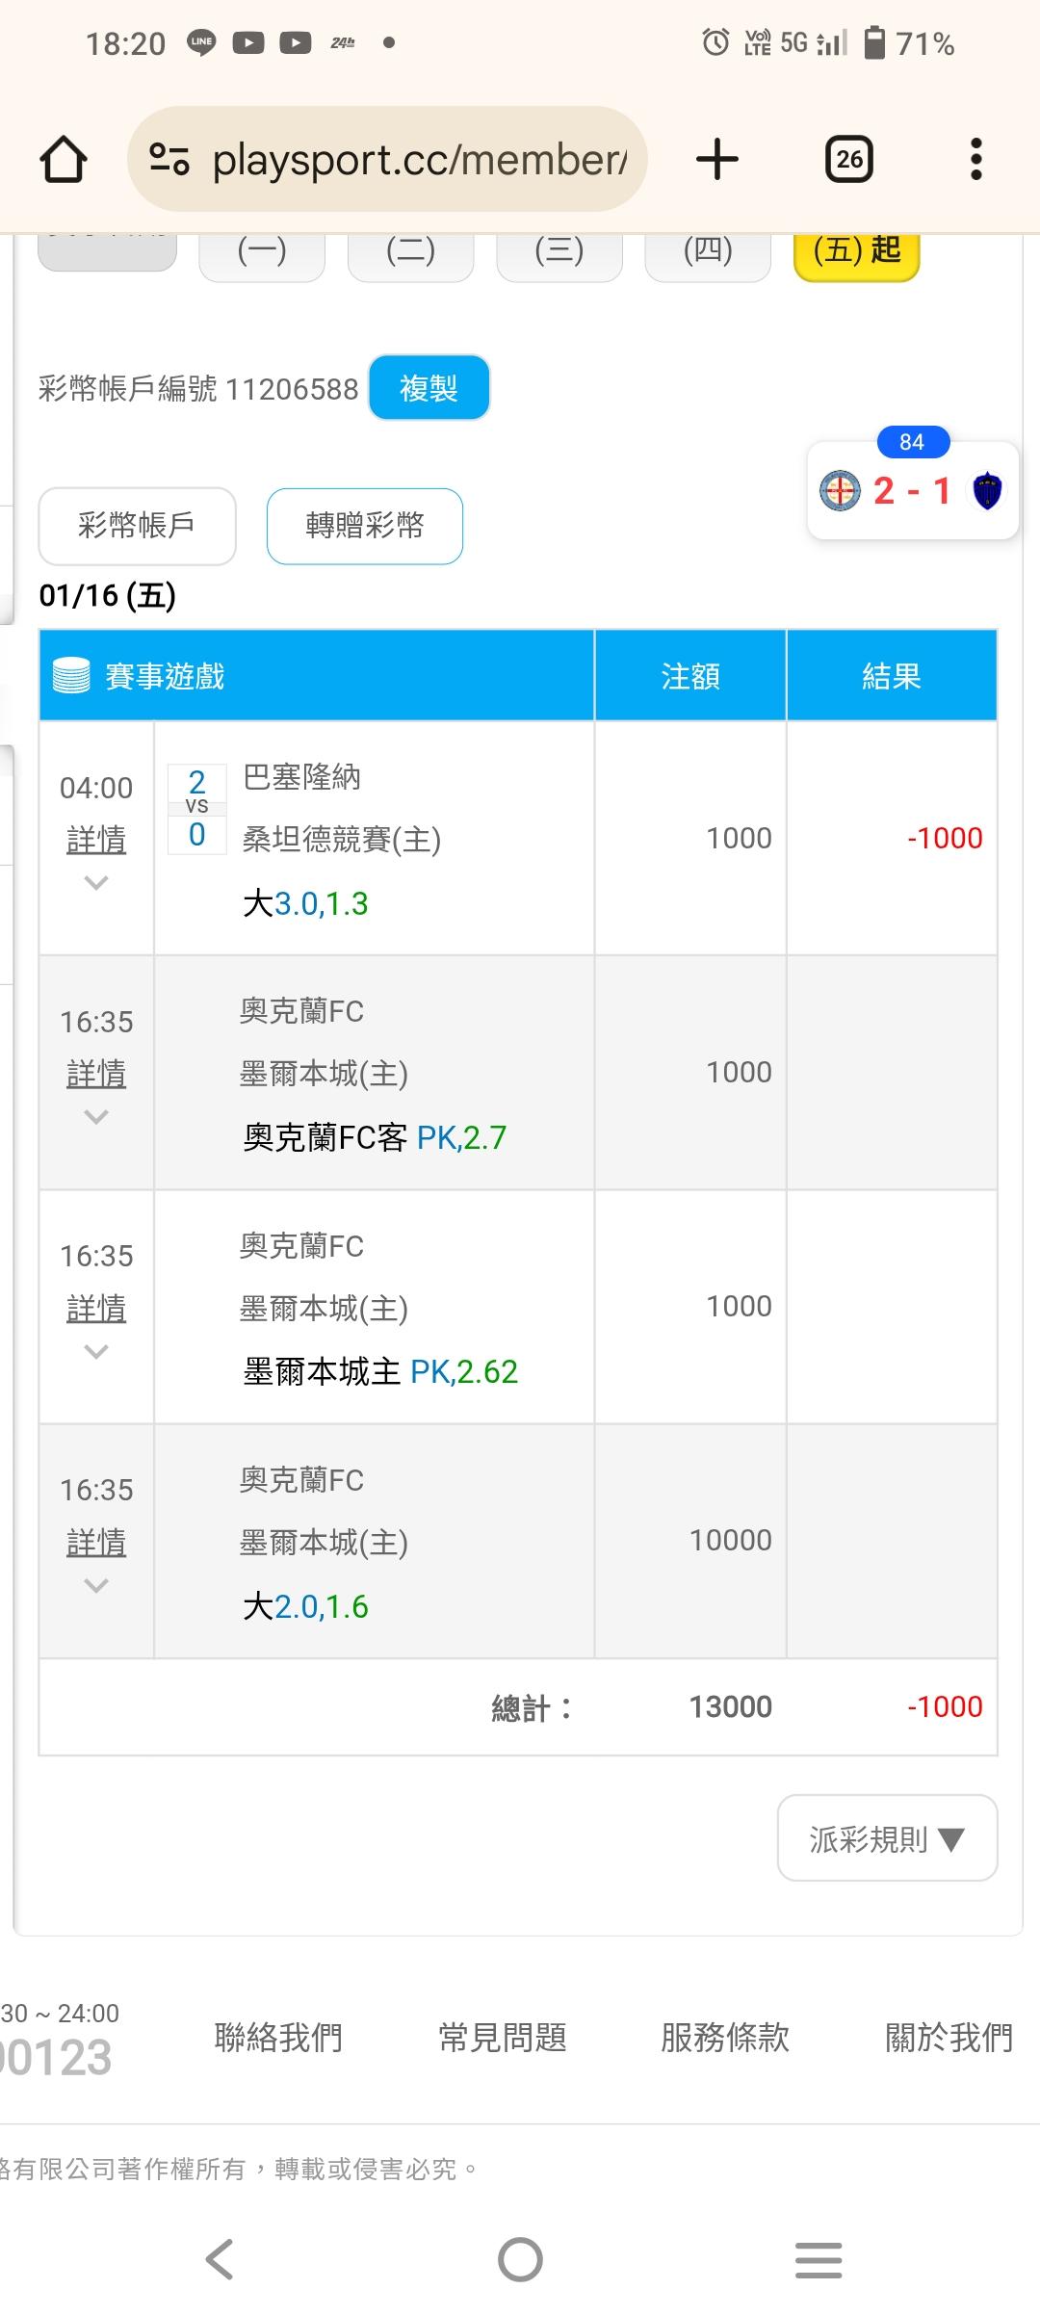Screen dimensions: 1040x2315
Task: Select the (五) 起 weekday tab
Action: coord(857,252)
